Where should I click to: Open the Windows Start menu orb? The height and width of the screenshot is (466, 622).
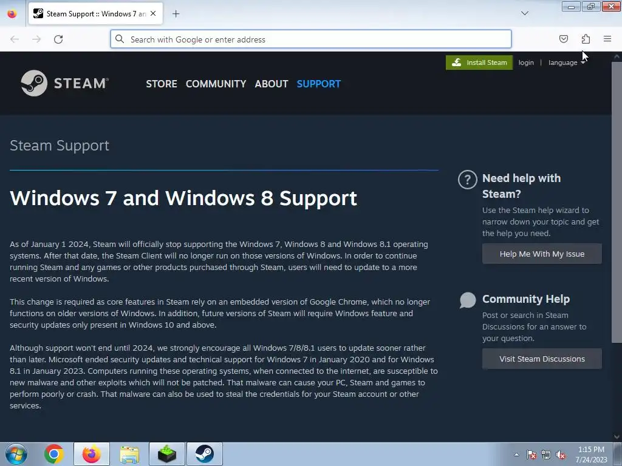pyautogui.click(x=16, y=454)
